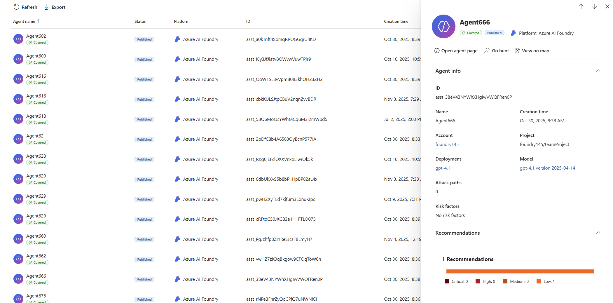
Task: Click the Agent676 avatar icon
Action: point(18,298)
